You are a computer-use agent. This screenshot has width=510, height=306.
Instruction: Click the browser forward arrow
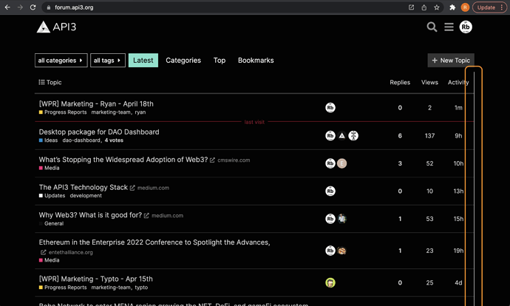(20, 7)
